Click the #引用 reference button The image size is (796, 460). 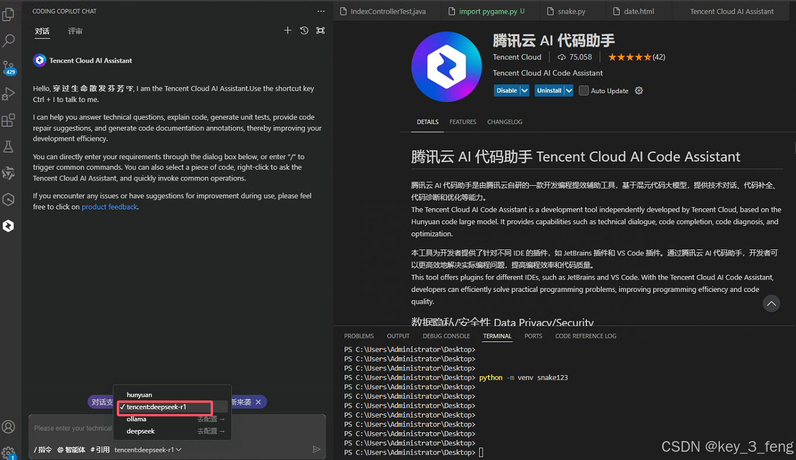coord(100,449)
